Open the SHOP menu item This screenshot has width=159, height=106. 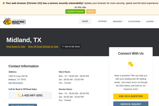pyautogui.click(x=85, y=21)
